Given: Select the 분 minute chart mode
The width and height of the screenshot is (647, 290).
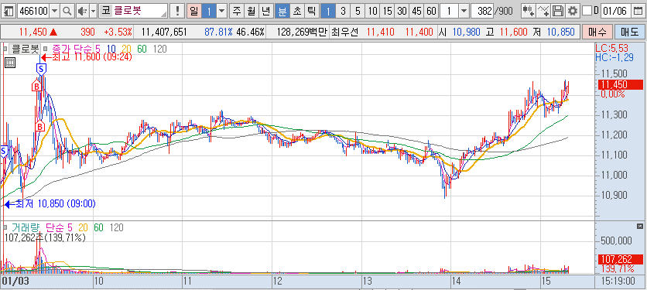Looking at the screenshot, I should 282,11.
